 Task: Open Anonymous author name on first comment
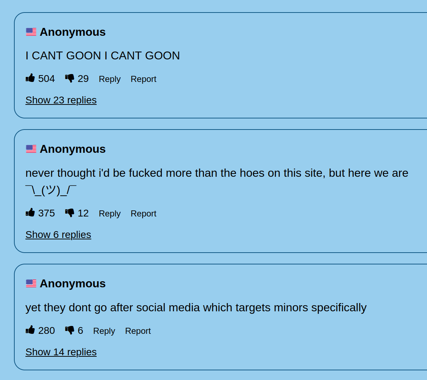(x=73, y=32)
